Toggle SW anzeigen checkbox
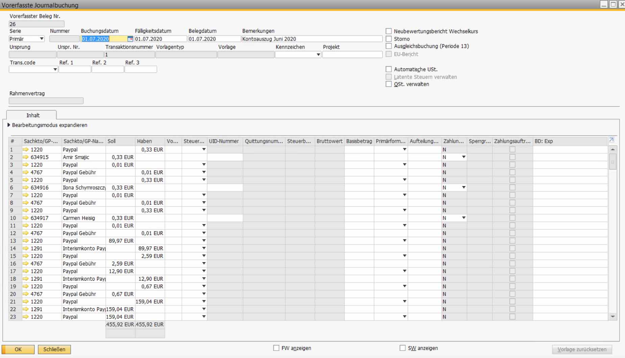 (x=403, y=348)
